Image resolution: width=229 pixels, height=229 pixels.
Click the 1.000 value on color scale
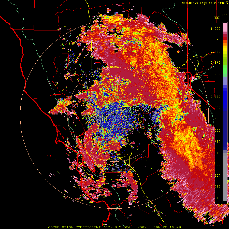click(x=216, y=28)
